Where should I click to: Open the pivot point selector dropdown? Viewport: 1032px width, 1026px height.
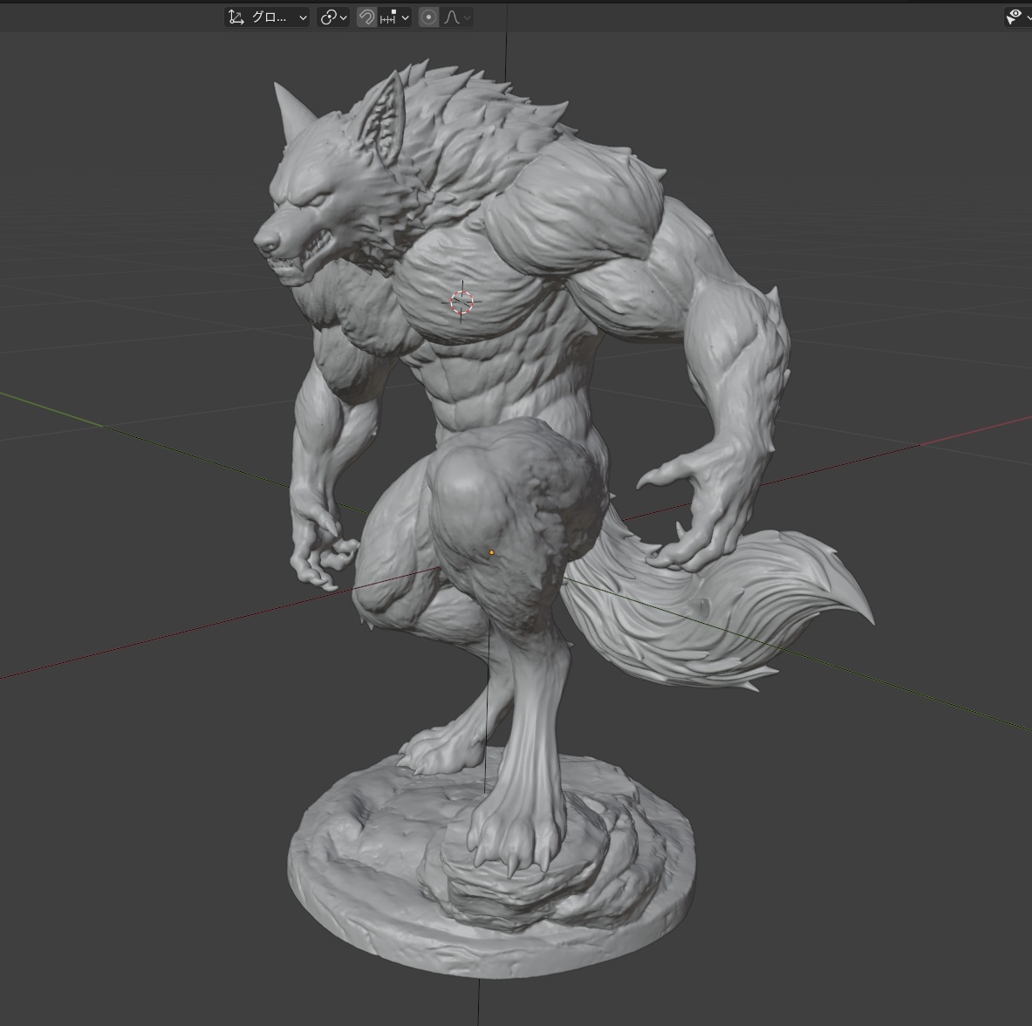click(333, 17)
